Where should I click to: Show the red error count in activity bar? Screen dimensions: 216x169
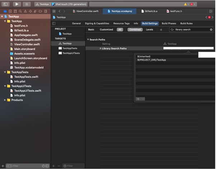point(193,4)
